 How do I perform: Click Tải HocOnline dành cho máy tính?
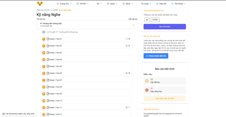18,114
